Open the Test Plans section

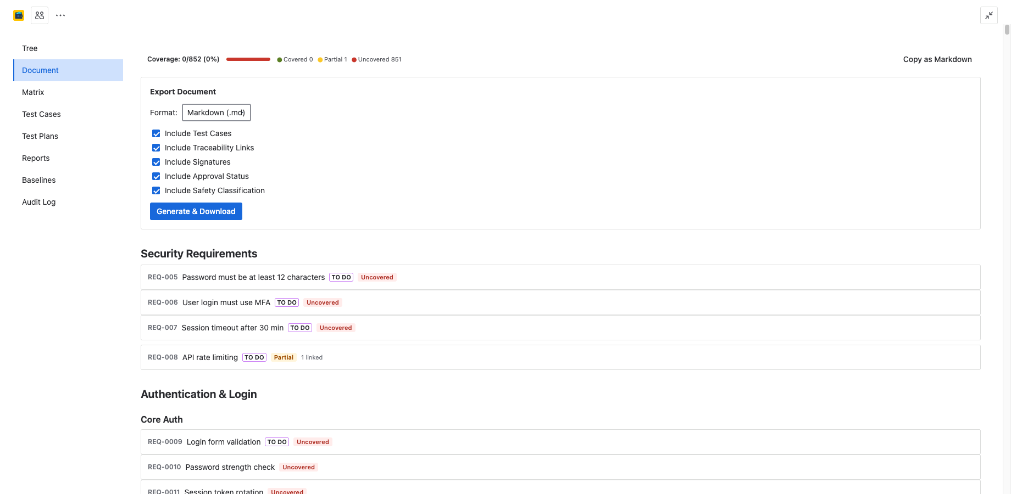pyautogui.click(x=40, y=136)
